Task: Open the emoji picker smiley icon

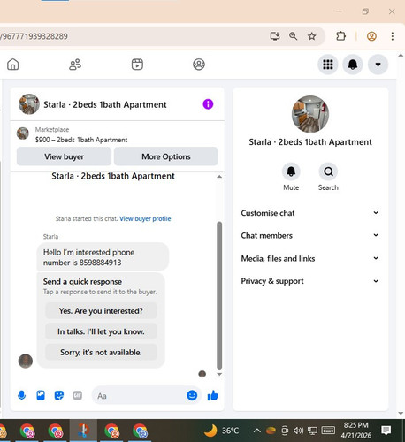Action: coord(192,395)
